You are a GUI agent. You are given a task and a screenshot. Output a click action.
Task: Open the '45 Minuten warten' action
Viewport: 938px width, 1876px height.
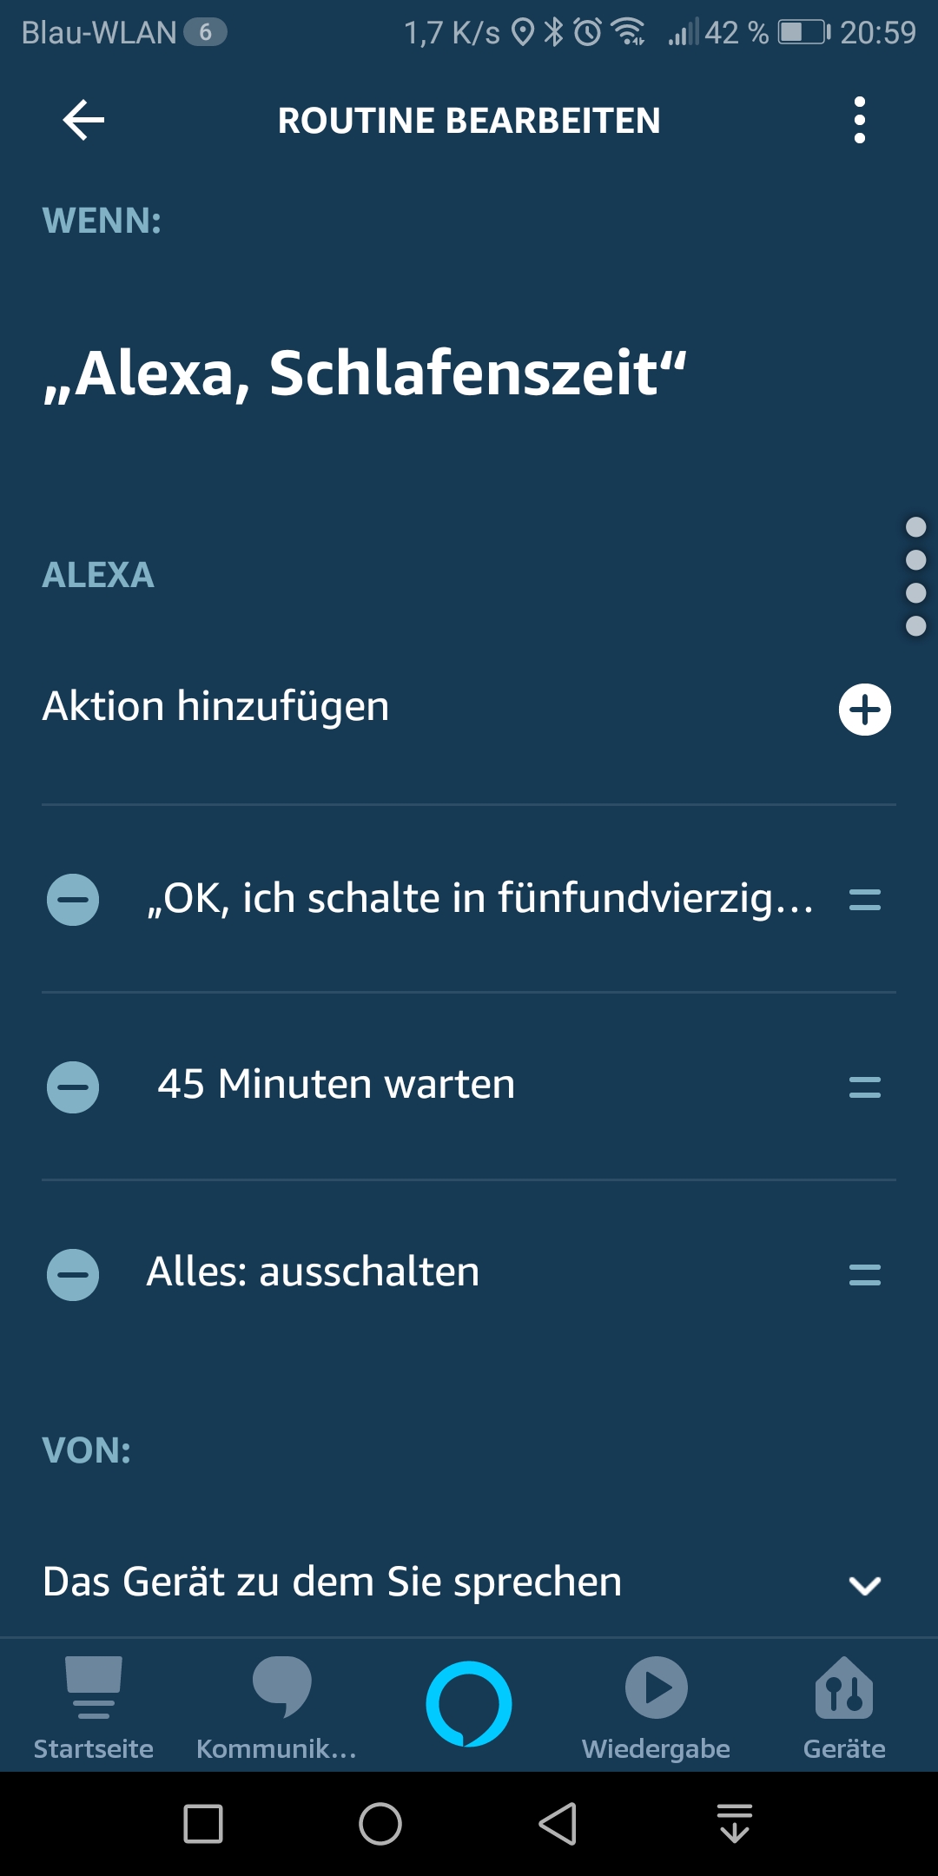click(336, 1085)
